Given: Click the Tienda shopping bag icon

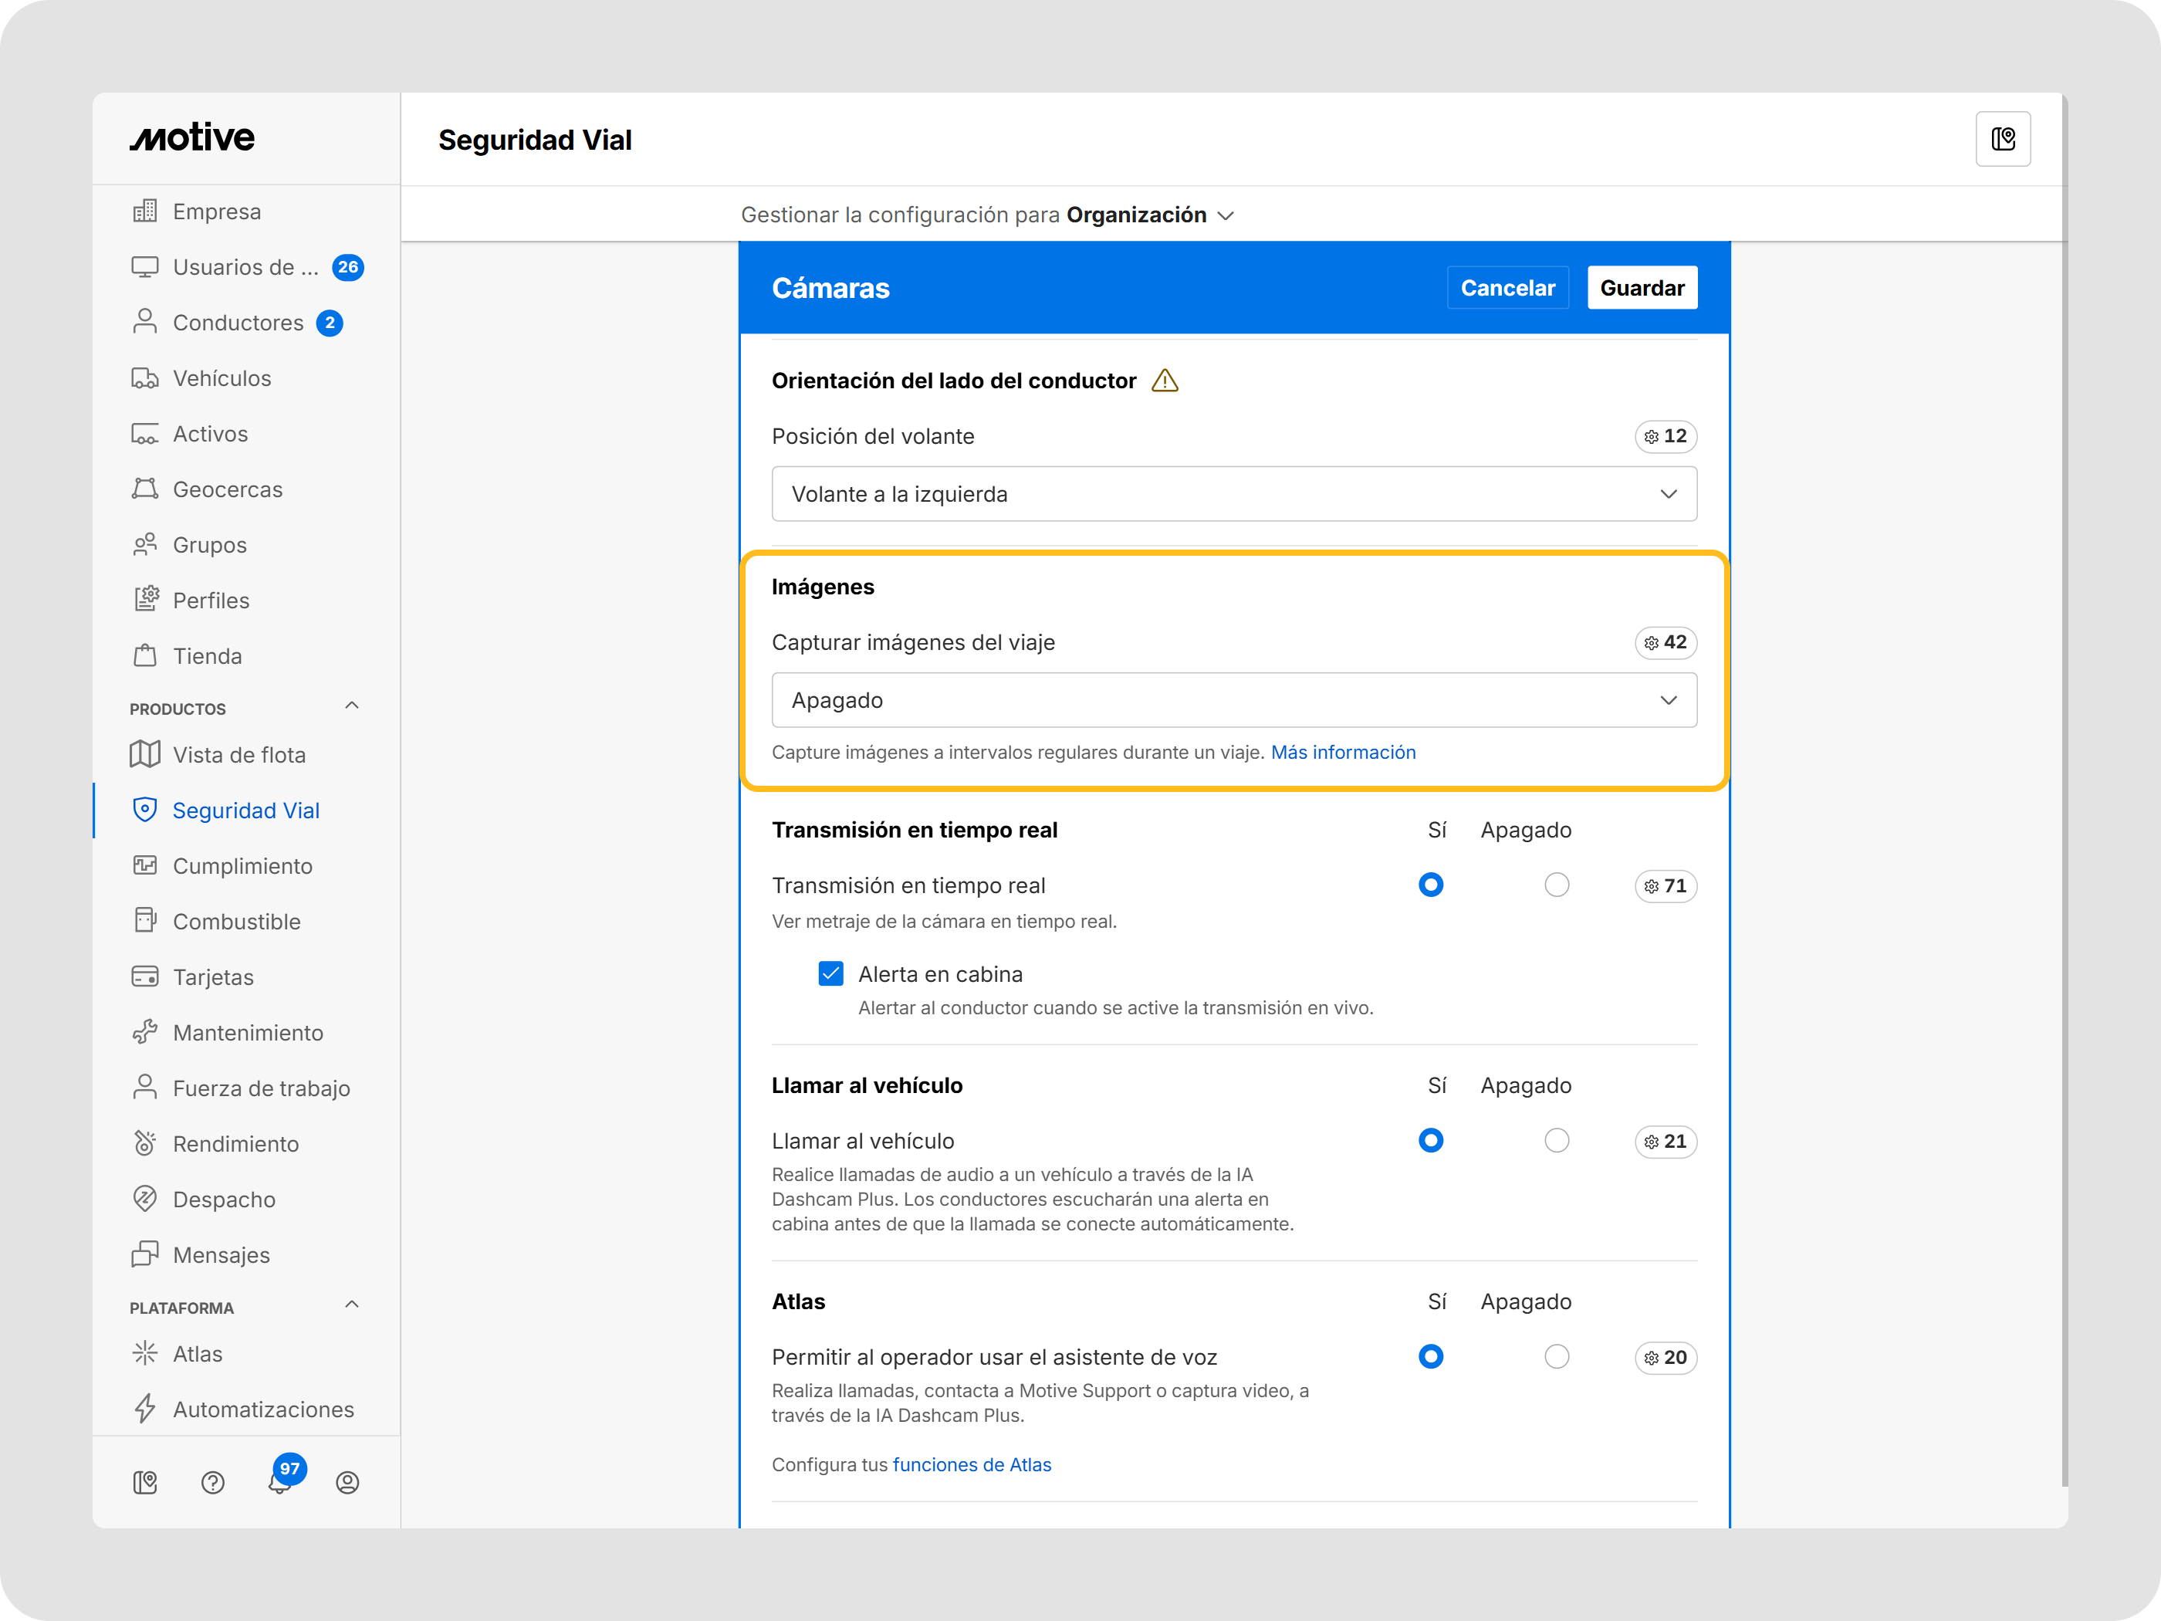Looking at the screenshot, I should [144, 655].
